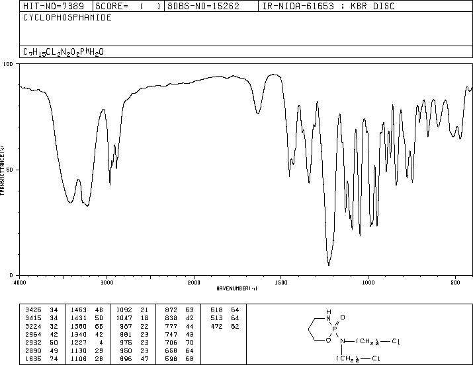473x365 pixels.
Task: Click the phosphorus atom P in structure
Action: (334, 329)
